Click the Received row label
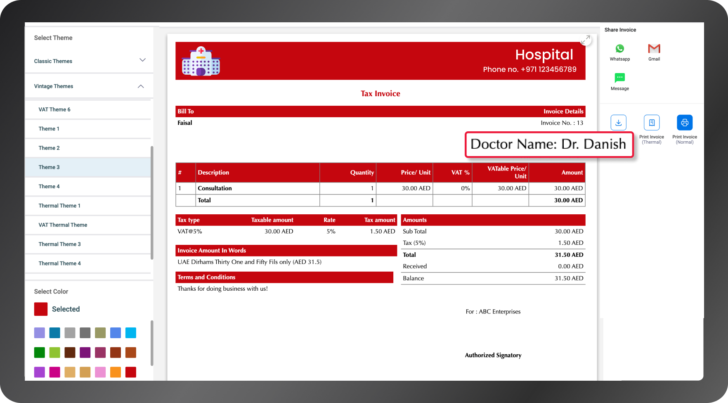Screen dimensions: 728x403 415,266
